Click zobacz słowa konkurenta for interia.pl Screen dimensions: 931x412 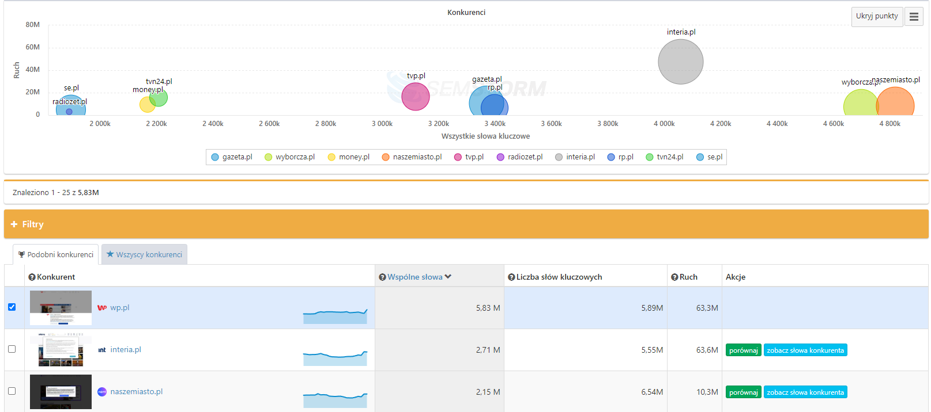point(805,350)
